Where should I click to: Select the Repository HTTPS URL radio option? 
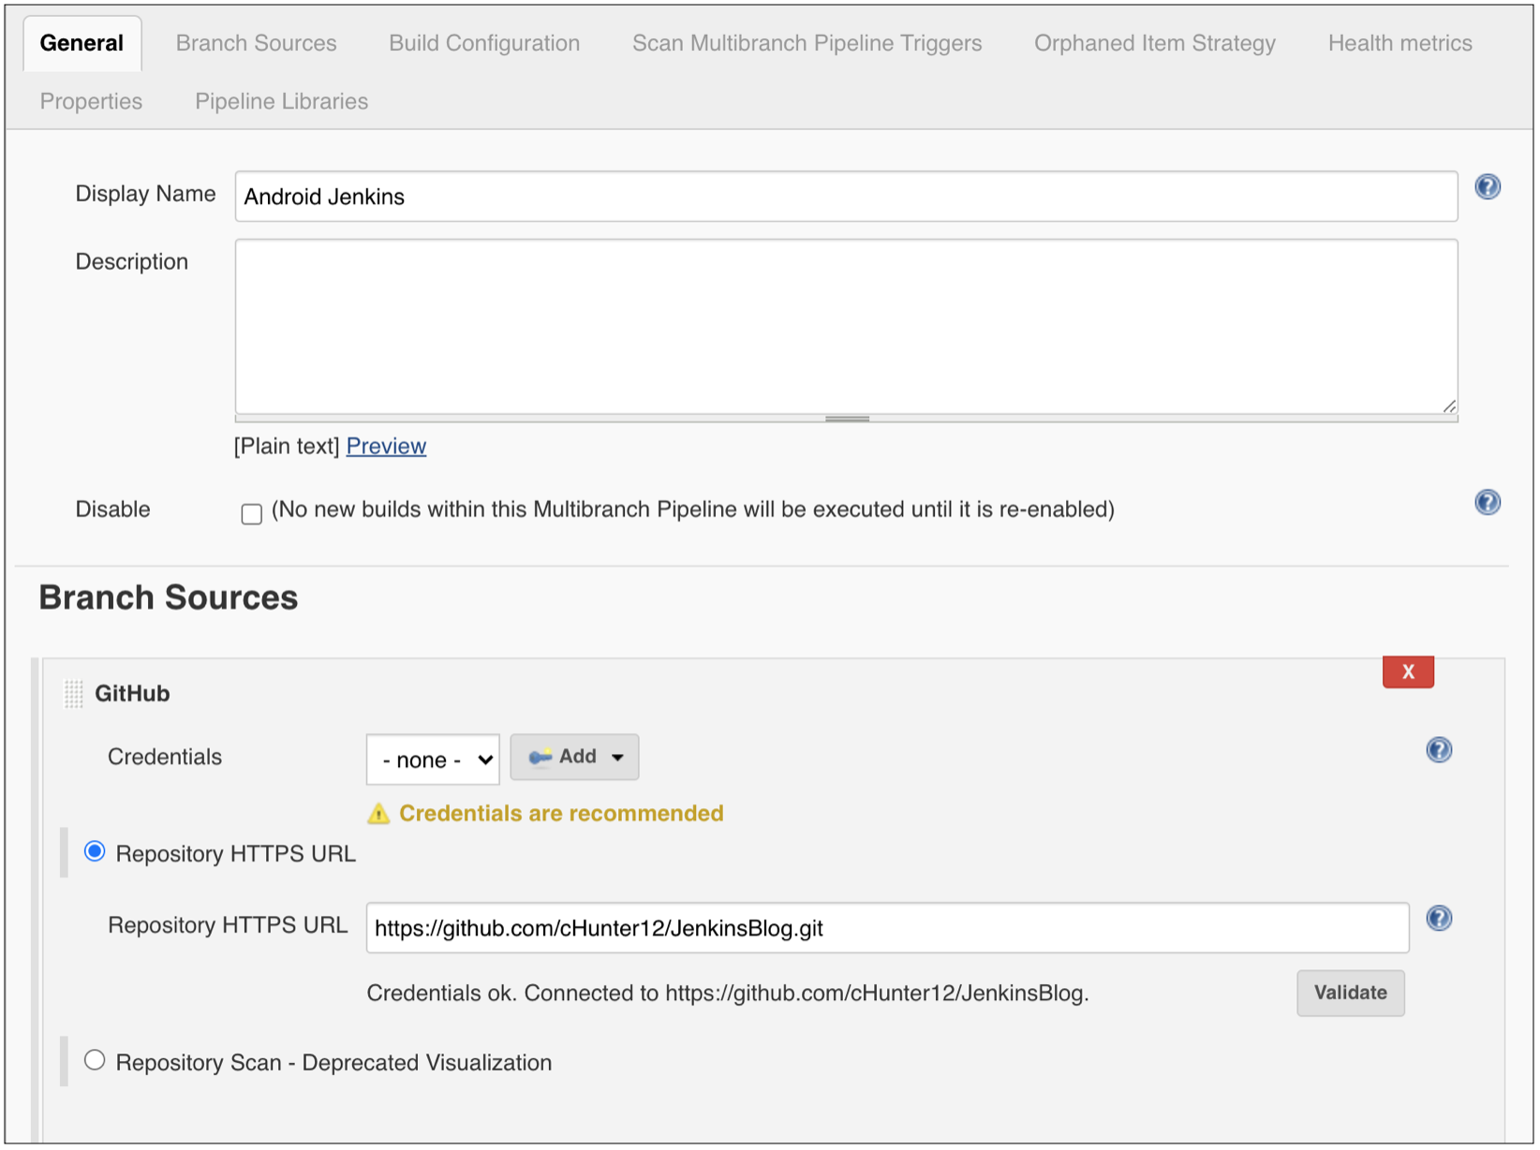pyautogui.click(x=95, y=852)
